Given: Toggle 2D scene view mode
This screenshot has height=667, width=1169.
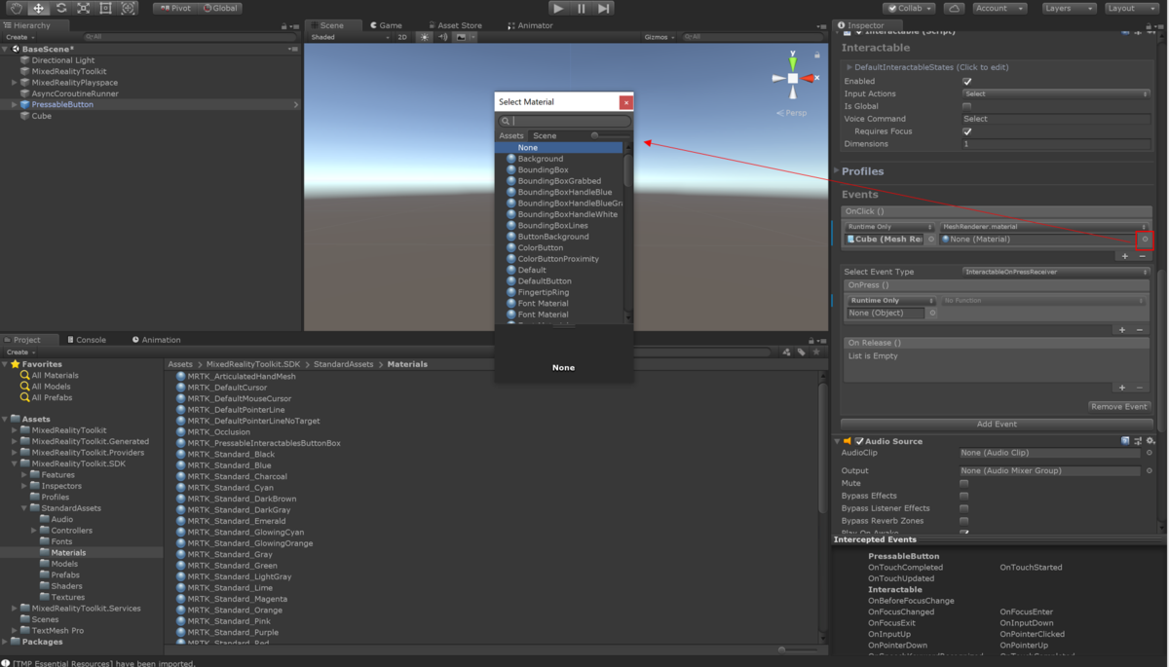Looking at the screenshot, I should (x=402, y=37).
